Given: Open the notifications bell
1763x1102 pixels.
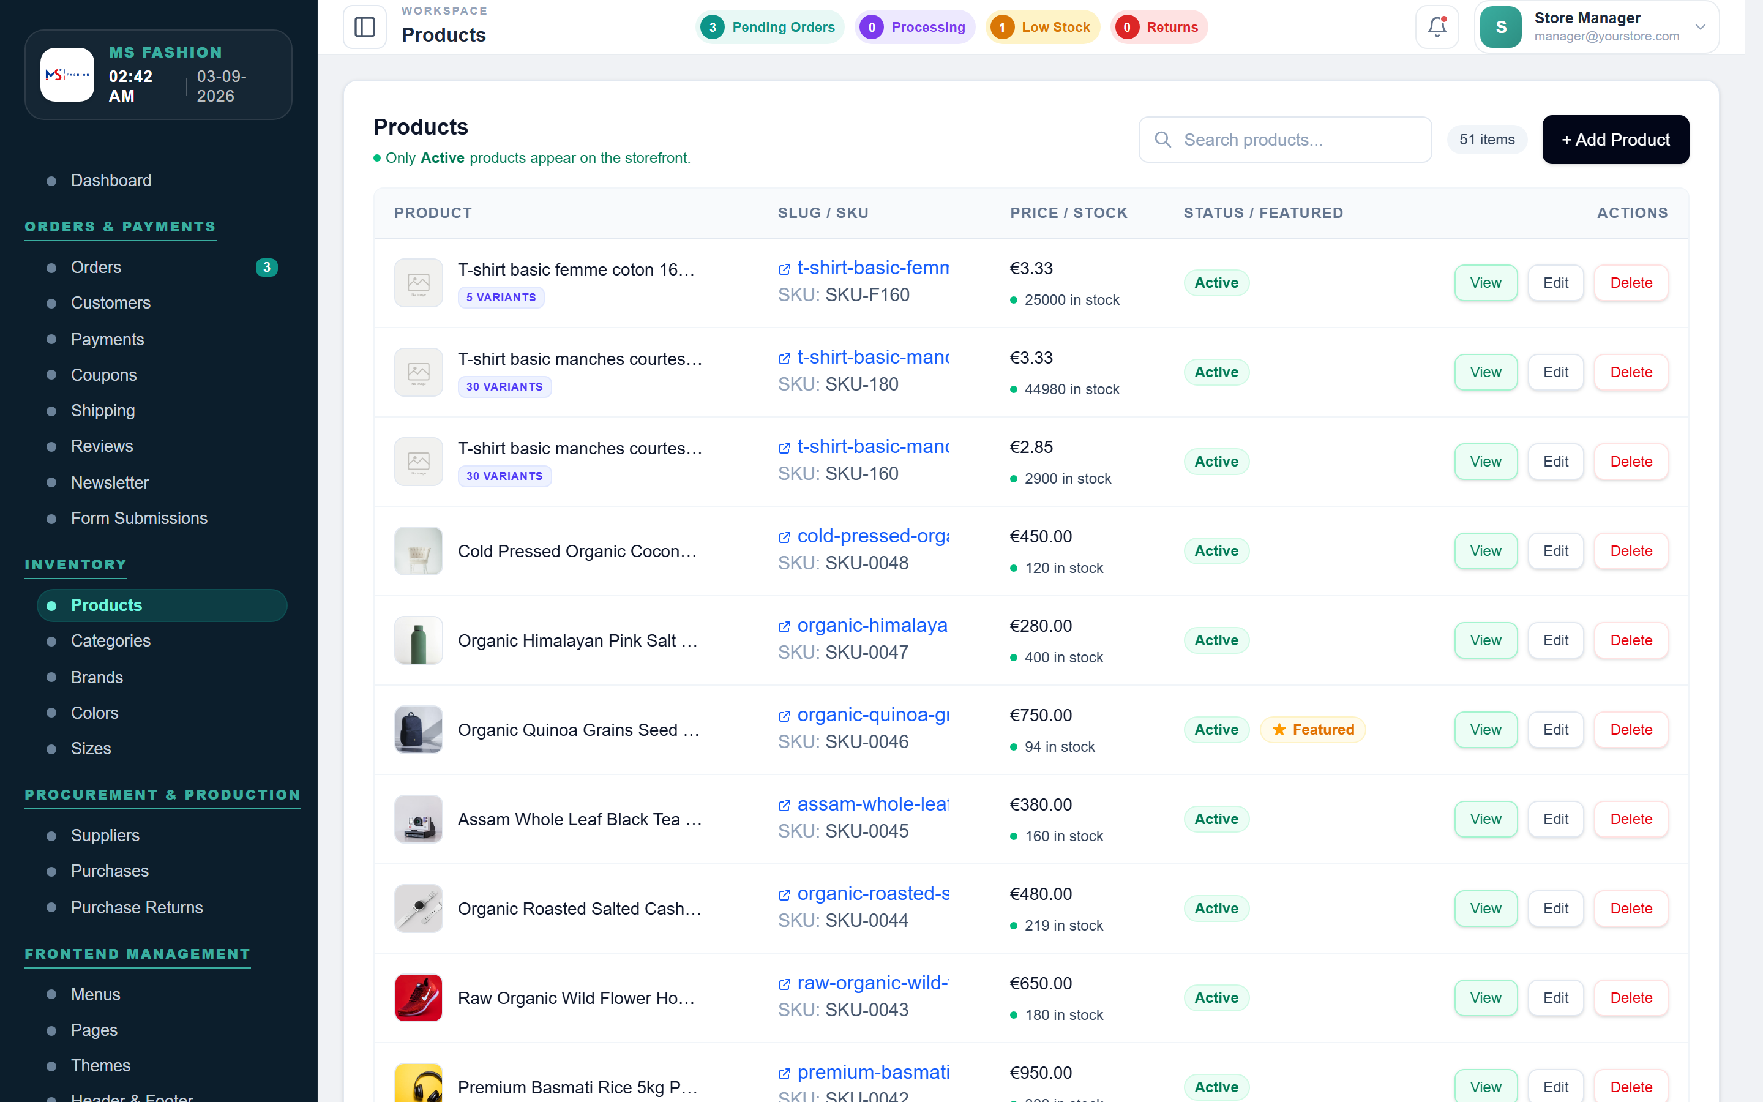Looking at the screenshot, I should click(x=1437, y=27).
